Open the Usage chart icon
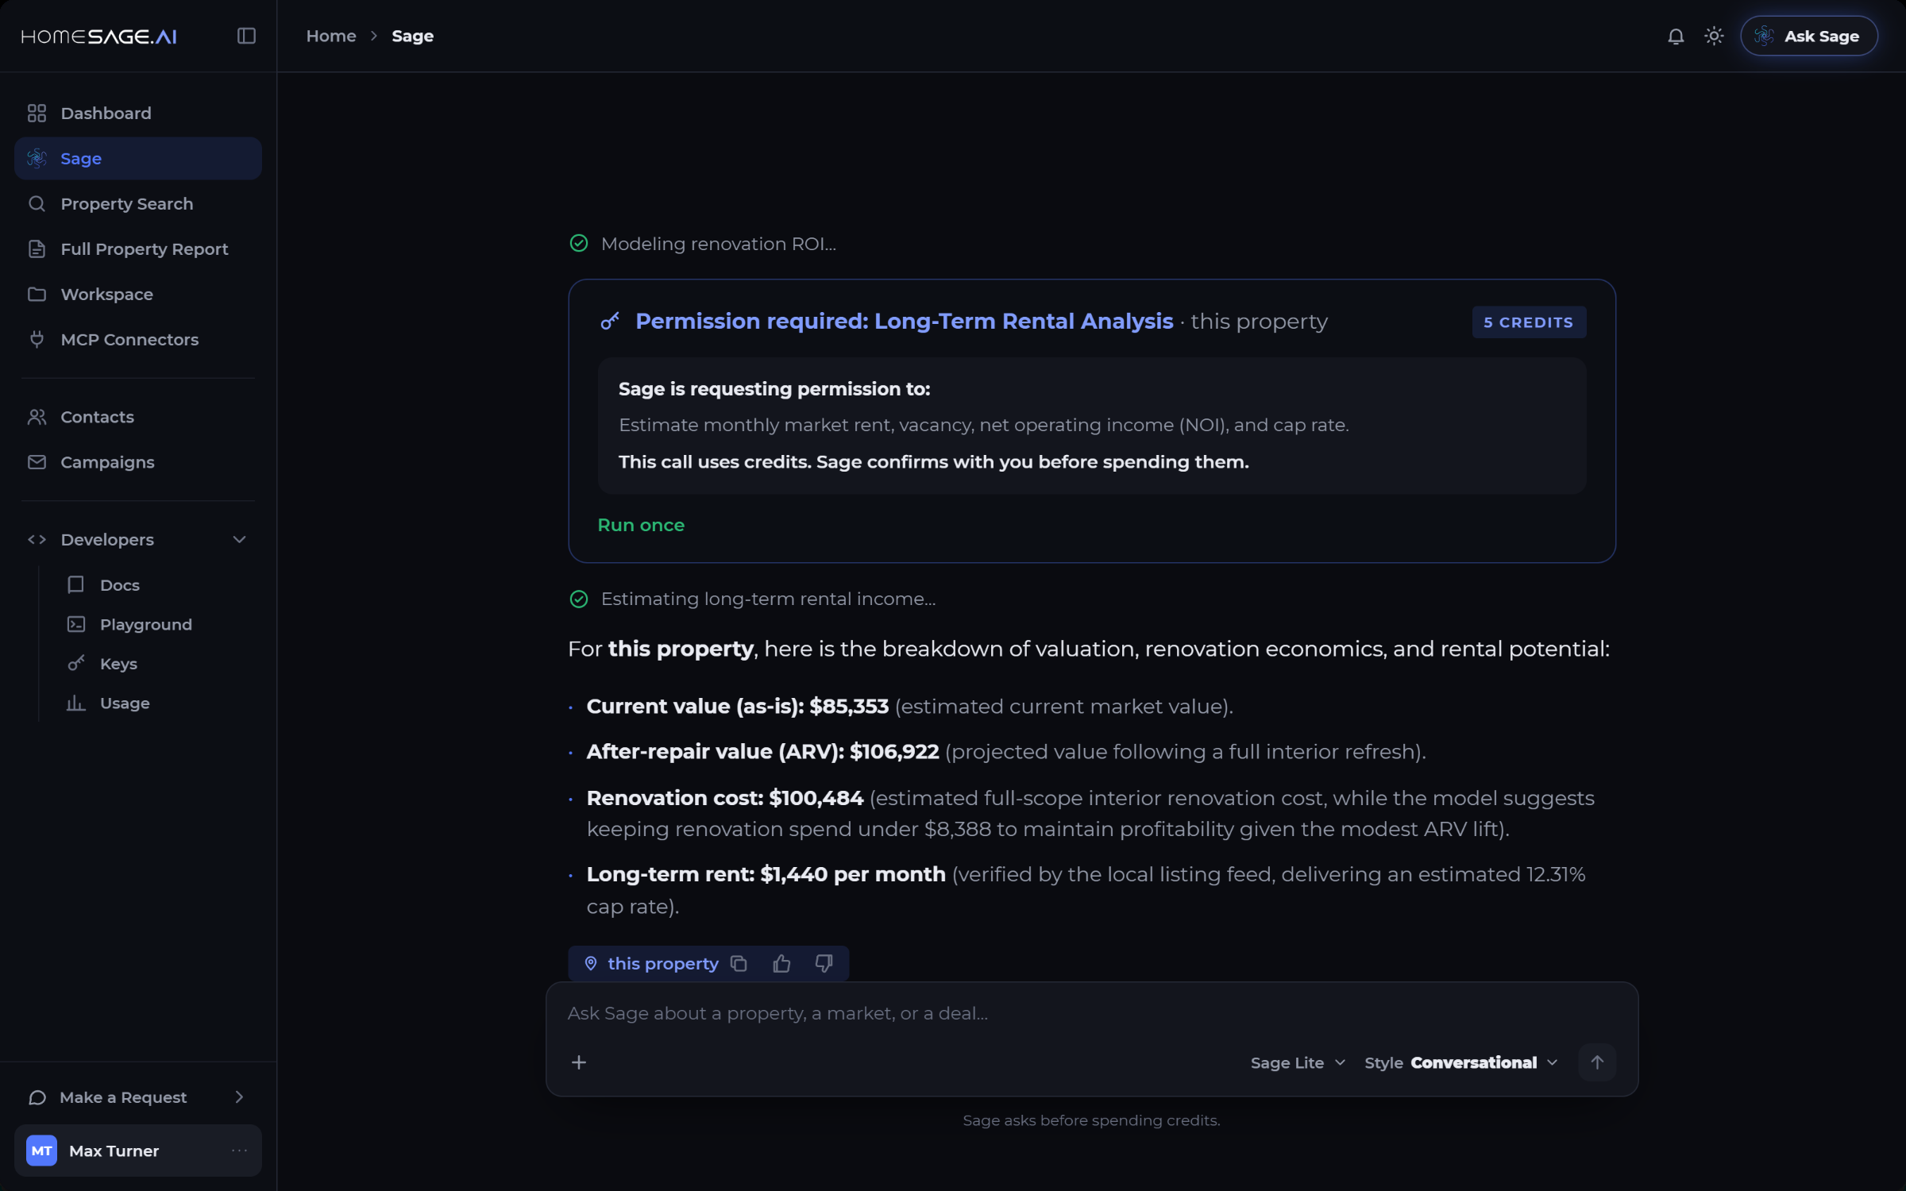Screen dimensions: 1906x1191 click(76, 703)
